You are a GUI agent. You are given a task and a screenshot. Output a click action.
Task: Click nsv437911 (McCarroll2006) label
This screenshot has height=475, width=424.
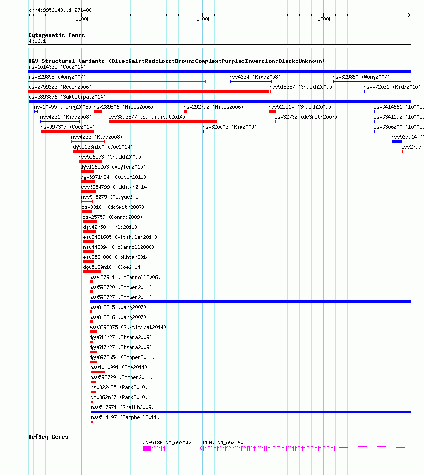[x=125, y=277]
